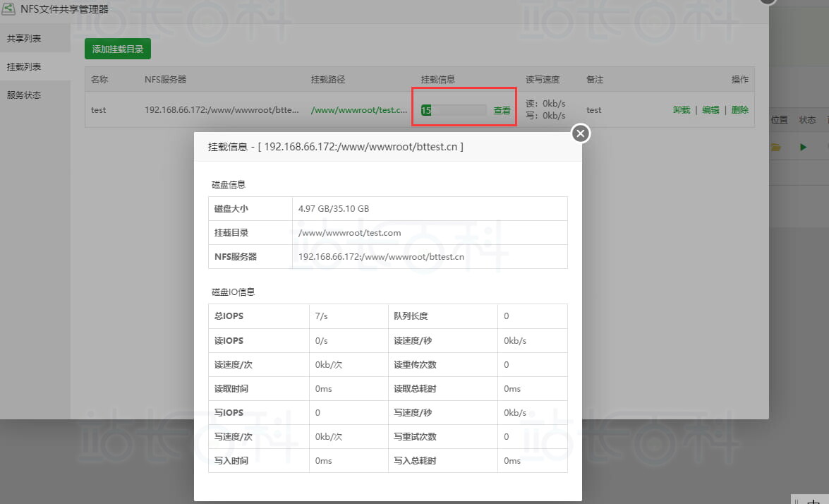
Task: Open the 服务状态 tab
Action: coord(24,95)
